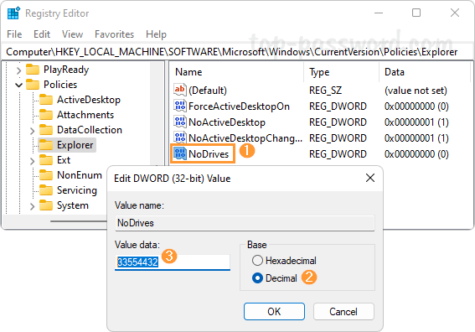Open the Explorer folder in tree
The width and height of the screenshot is (475, 332).
coord(67,145)
